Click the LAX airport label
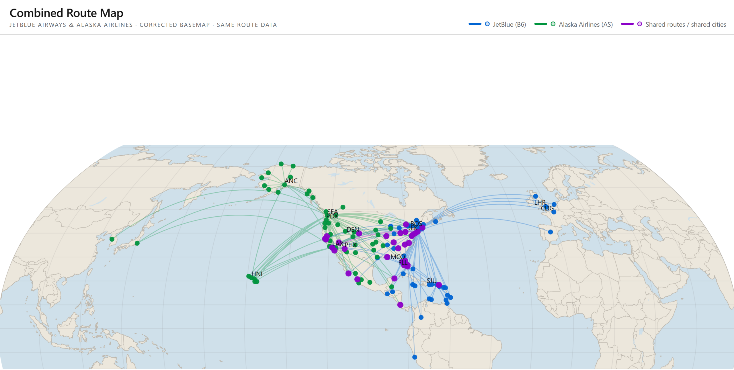The image size is (734, 370). [x=338, y=244]
